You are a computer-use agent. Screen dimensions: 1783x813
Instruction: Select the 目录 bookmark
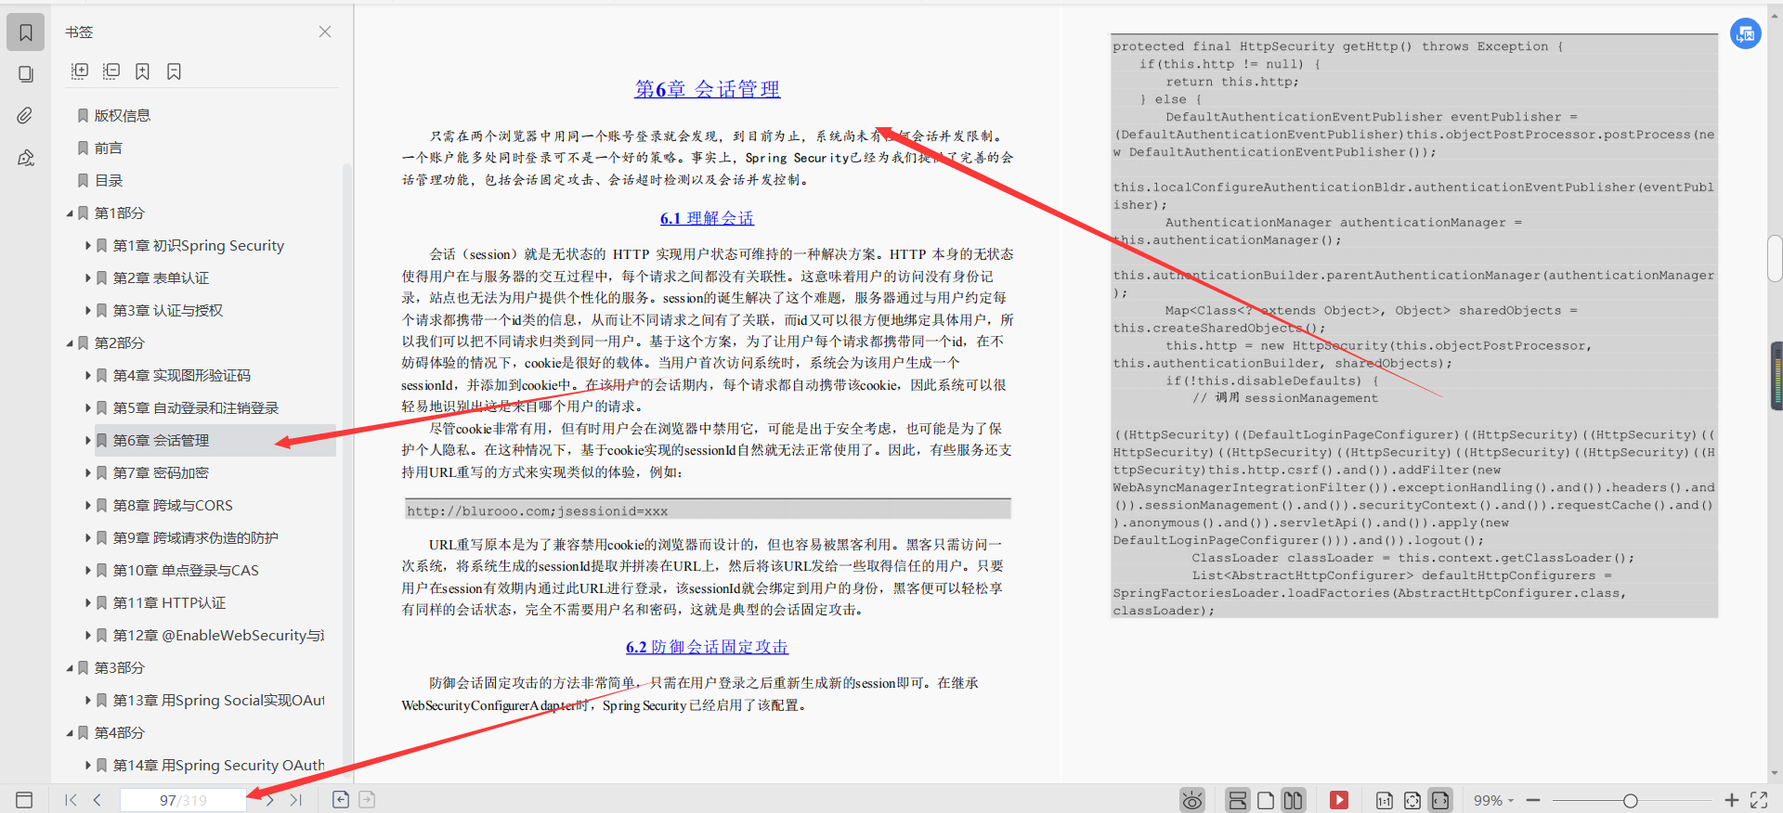(x=108, y=181)
